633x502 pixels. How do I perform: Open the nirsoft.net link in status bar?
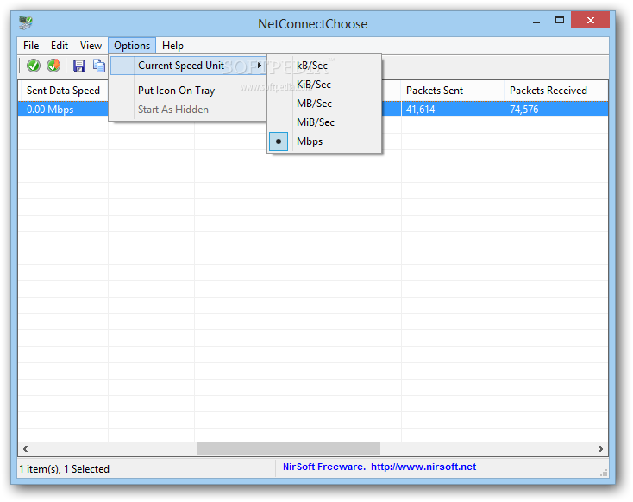(423, 467)
